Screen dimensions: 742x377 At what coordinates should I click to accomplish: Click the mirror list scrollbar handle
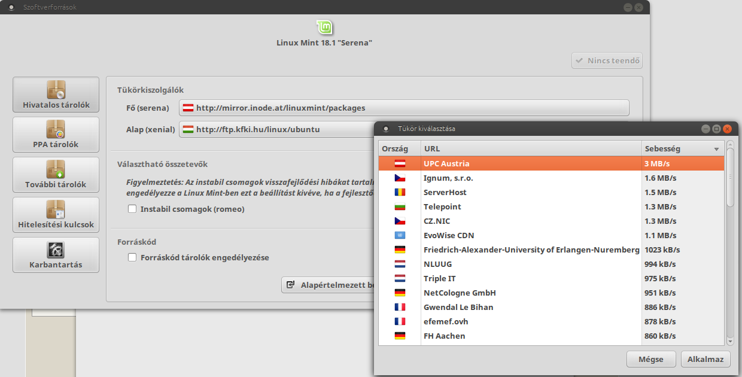pos(730,178)
